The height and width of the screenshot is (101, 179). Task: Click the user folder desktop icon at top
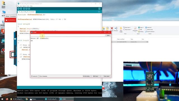coord(3,5)
